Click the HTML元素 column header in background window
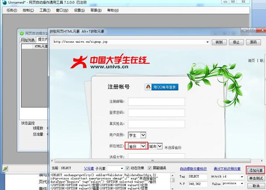266x190 pixels. point(41,46)
